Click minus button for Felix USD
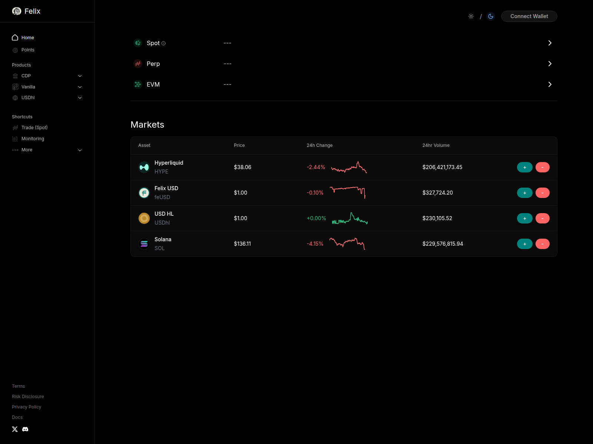The height and width of the screenshot is (444, 593). click(x=543, y=193)
